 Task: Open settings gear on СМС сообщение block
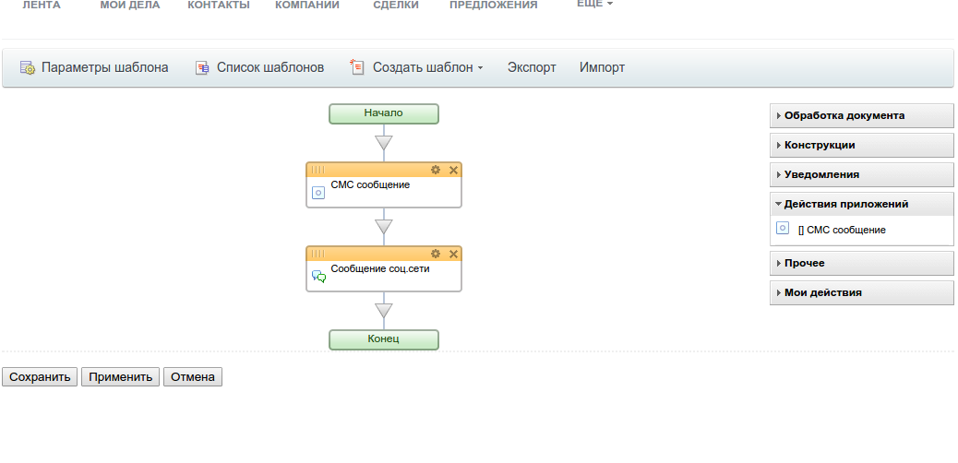click(435, 170)
